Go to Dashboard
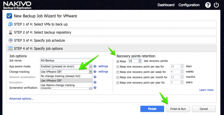This screenshot has width=224, height=115. point(166,5)
